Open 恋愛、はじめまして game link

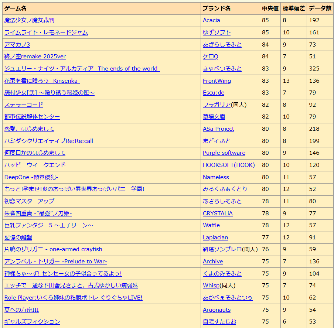[29, 129]
